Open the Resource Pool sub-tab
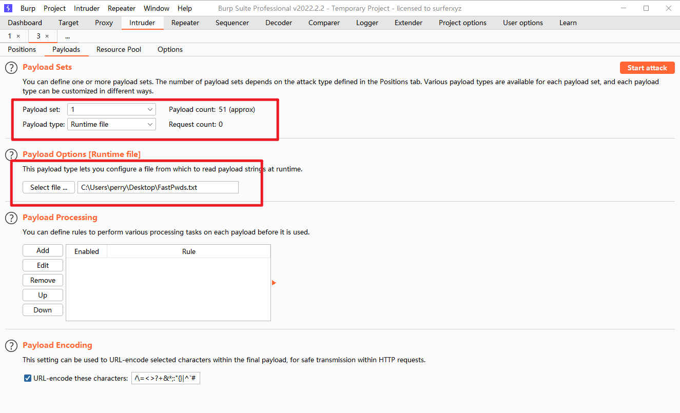 pyautogui.click(x=119, y=49)
